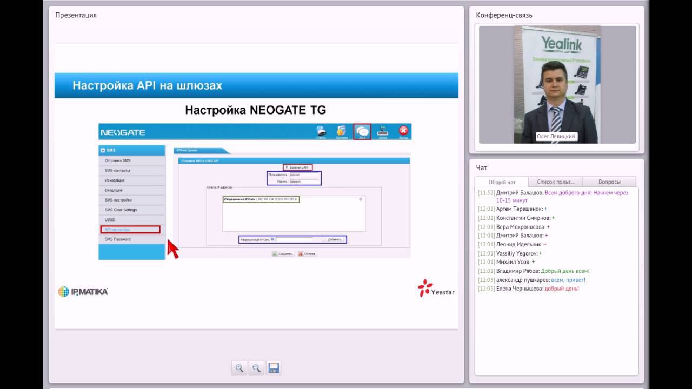Open Отправка SMS in the sidebar
This screenshot has width=692, height=389.
(132, 161)
